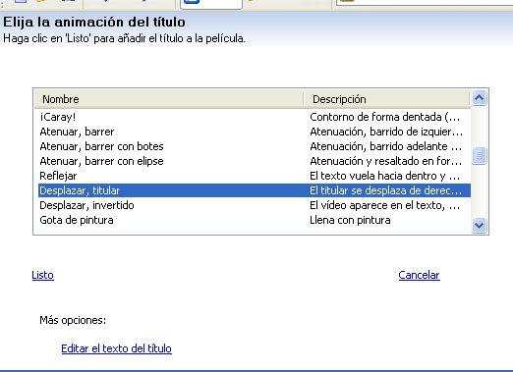Select the '¡Caray!' animation row
Image resolution: width=513 pixels, height=372 pixels.
click(x=255, y=117)
